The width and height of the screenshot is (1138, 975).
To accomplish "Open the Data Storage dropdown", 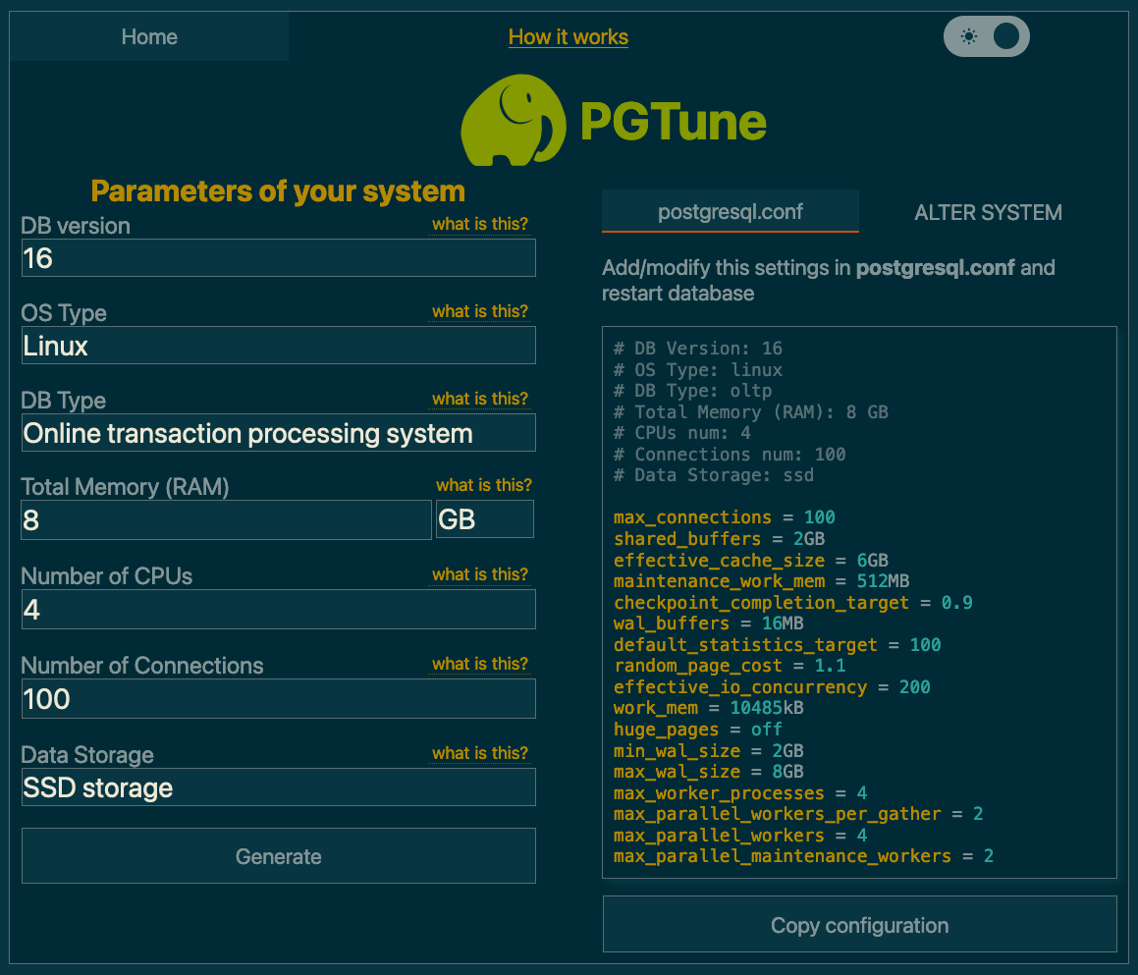I will (278, 786).
